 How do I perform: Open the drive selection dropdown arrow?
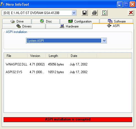(74, 13)
